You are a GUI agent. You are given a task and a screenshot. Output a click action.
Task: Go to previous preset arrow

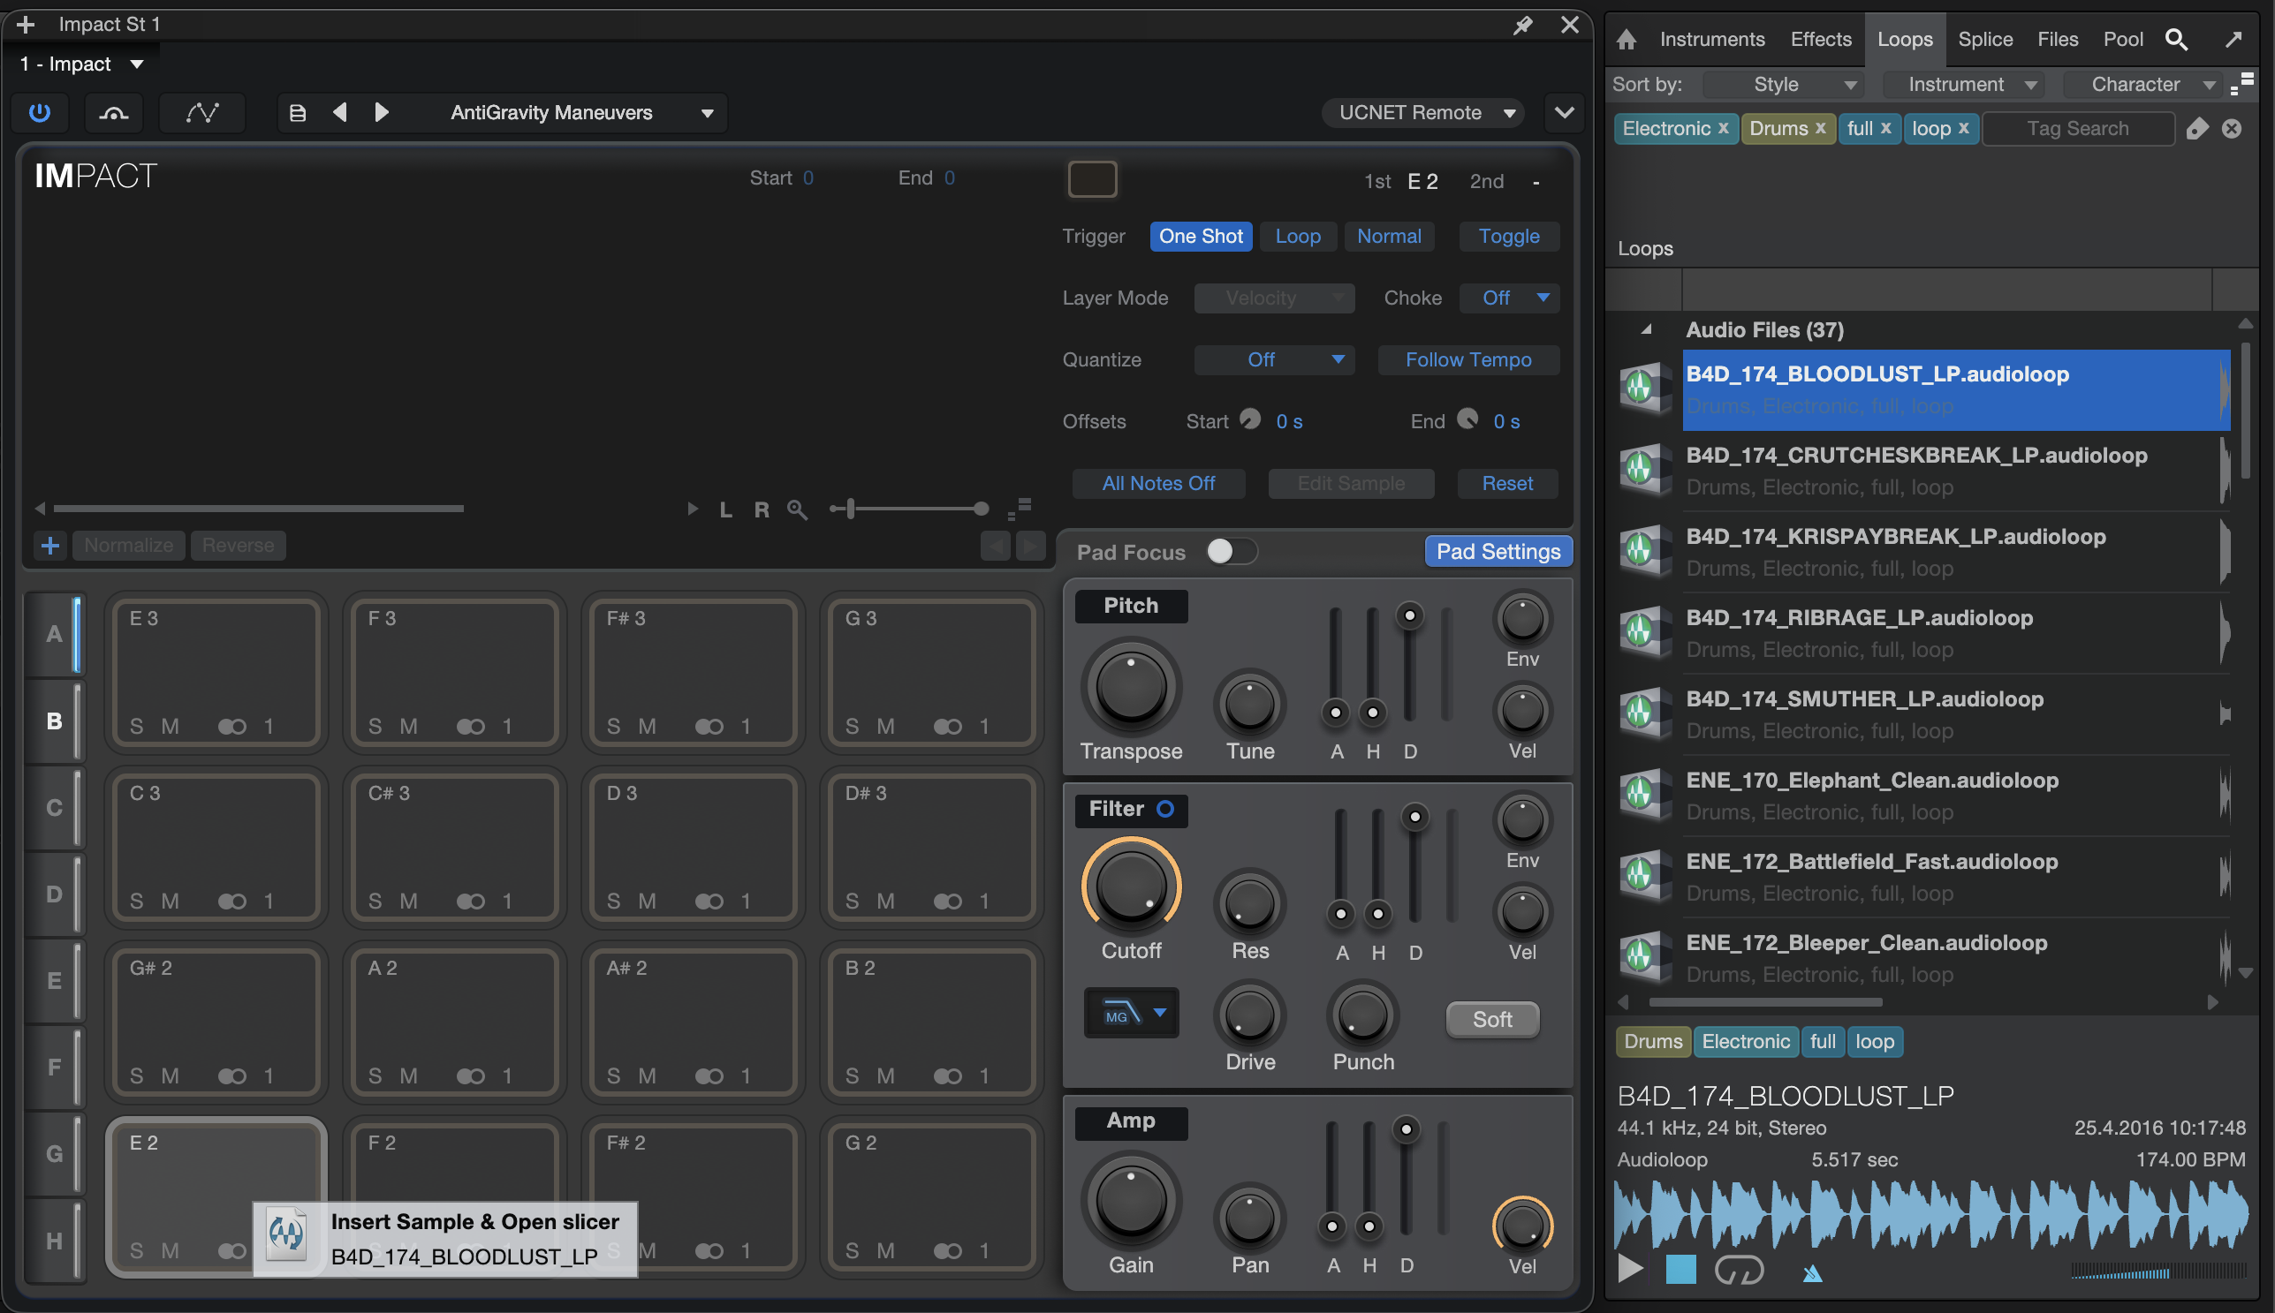(340, 113)
